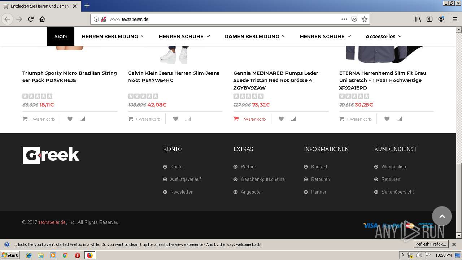Open Firefox account icon in toolbar
The image size is (462, 260).
[441, 19]
